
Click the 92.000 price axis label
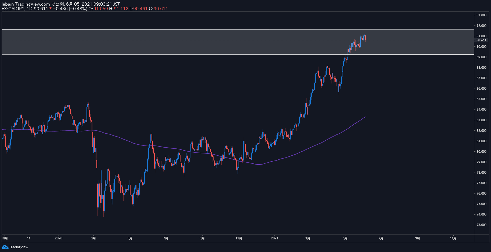tap(481, 26)
